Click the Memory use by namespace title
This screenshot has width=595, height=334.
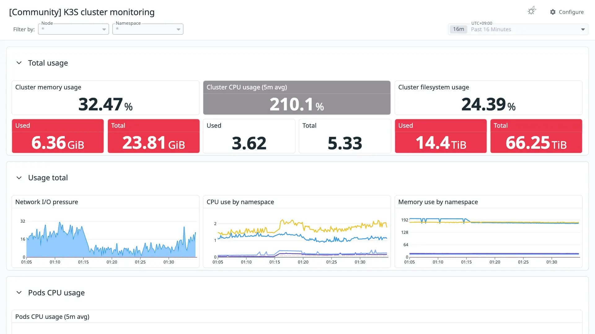tap(438, 202)
